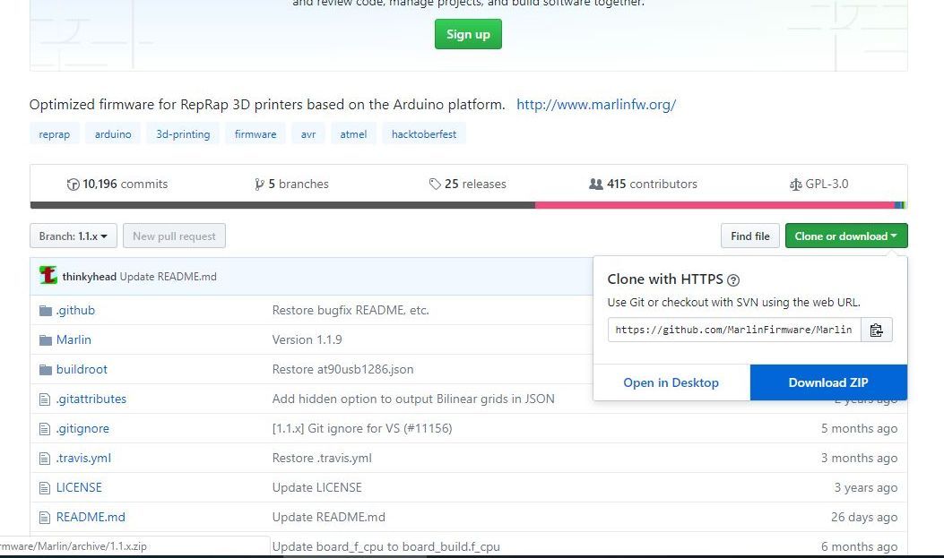Click the copy-to-clipboard icon for the clone URL
The image size is (944, 558).
[x=876, y=330]
